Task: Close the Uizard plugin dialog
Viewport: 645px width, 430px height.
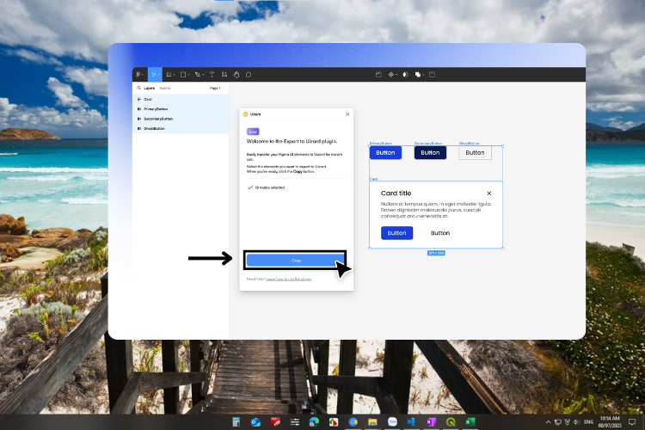Action: [x=347, y=114]
